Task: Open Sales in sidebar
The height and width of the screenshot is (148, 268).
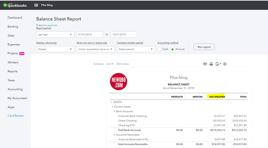Action: click(11, 36)
